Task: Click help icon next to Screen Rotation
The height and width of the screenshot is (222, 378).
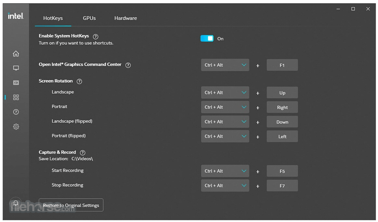Action: click(x=79, y=81)
